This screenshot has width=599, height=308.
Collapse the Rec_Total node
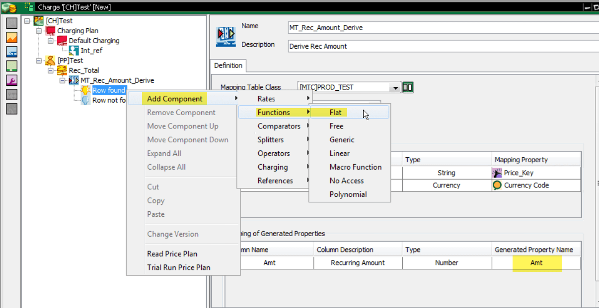pos(50,70)
